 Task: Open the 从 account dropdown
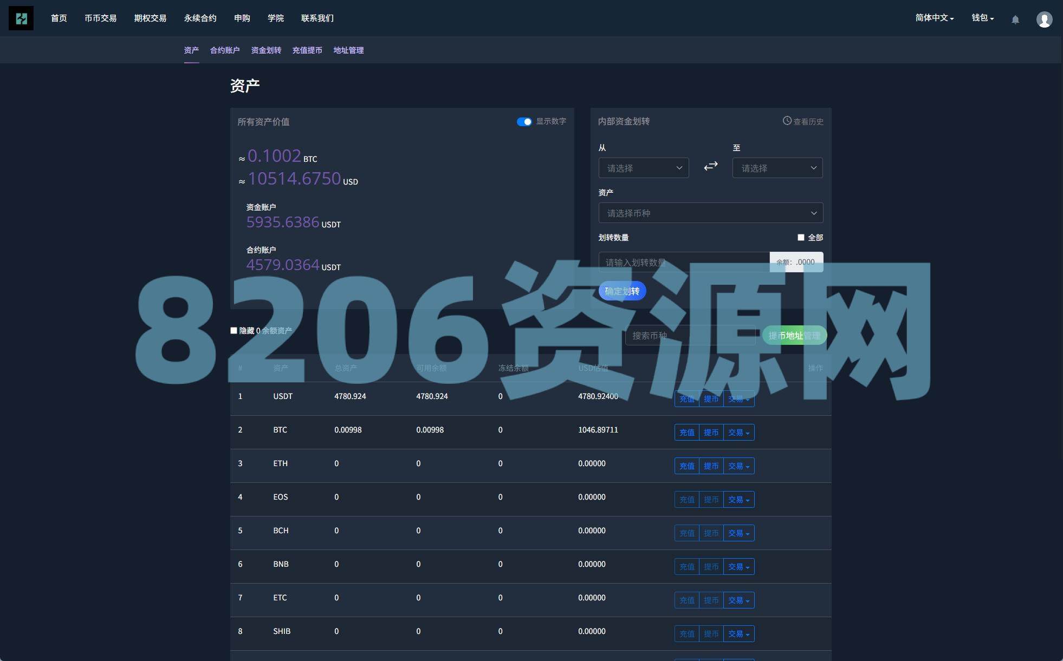tap(643, 168)
